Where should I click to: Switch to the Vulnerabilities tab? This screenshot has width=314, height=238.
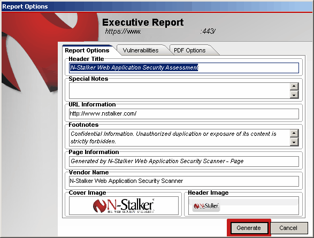click(x=141, y=50)
